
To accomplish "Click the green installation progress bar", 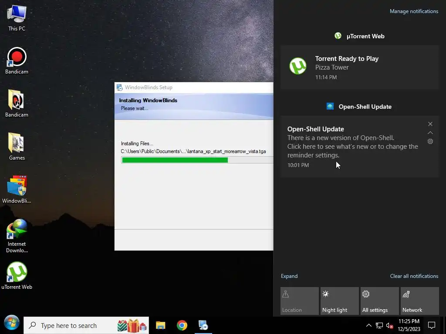I will coord(175,160).
